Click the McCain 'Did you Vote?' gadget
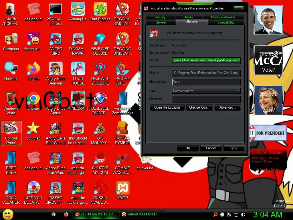 pyautogui.click(x=268, y=60)
